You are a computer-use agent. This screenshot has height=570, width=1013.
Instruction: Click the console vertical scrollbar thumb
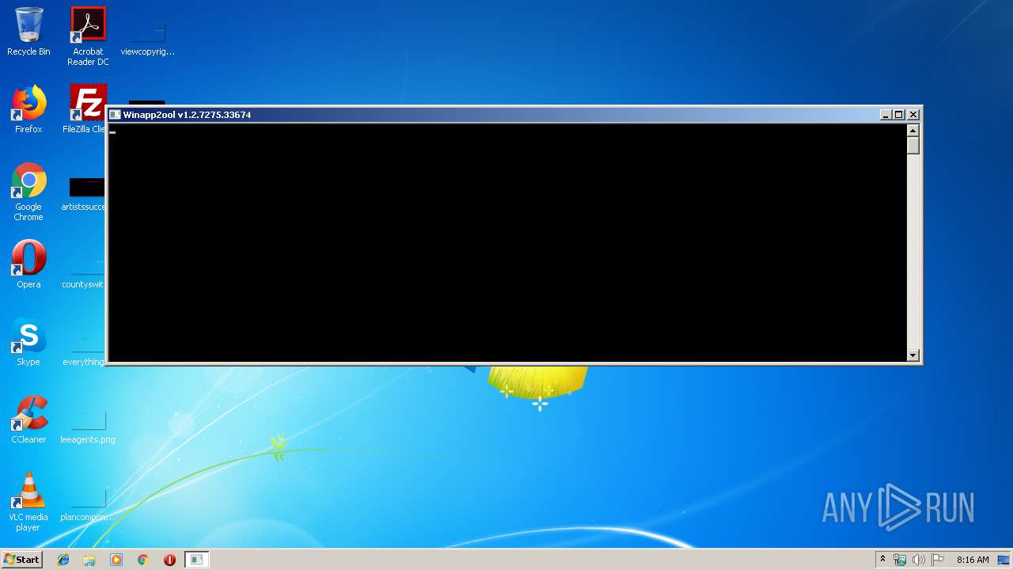click(x=913, y=146)
